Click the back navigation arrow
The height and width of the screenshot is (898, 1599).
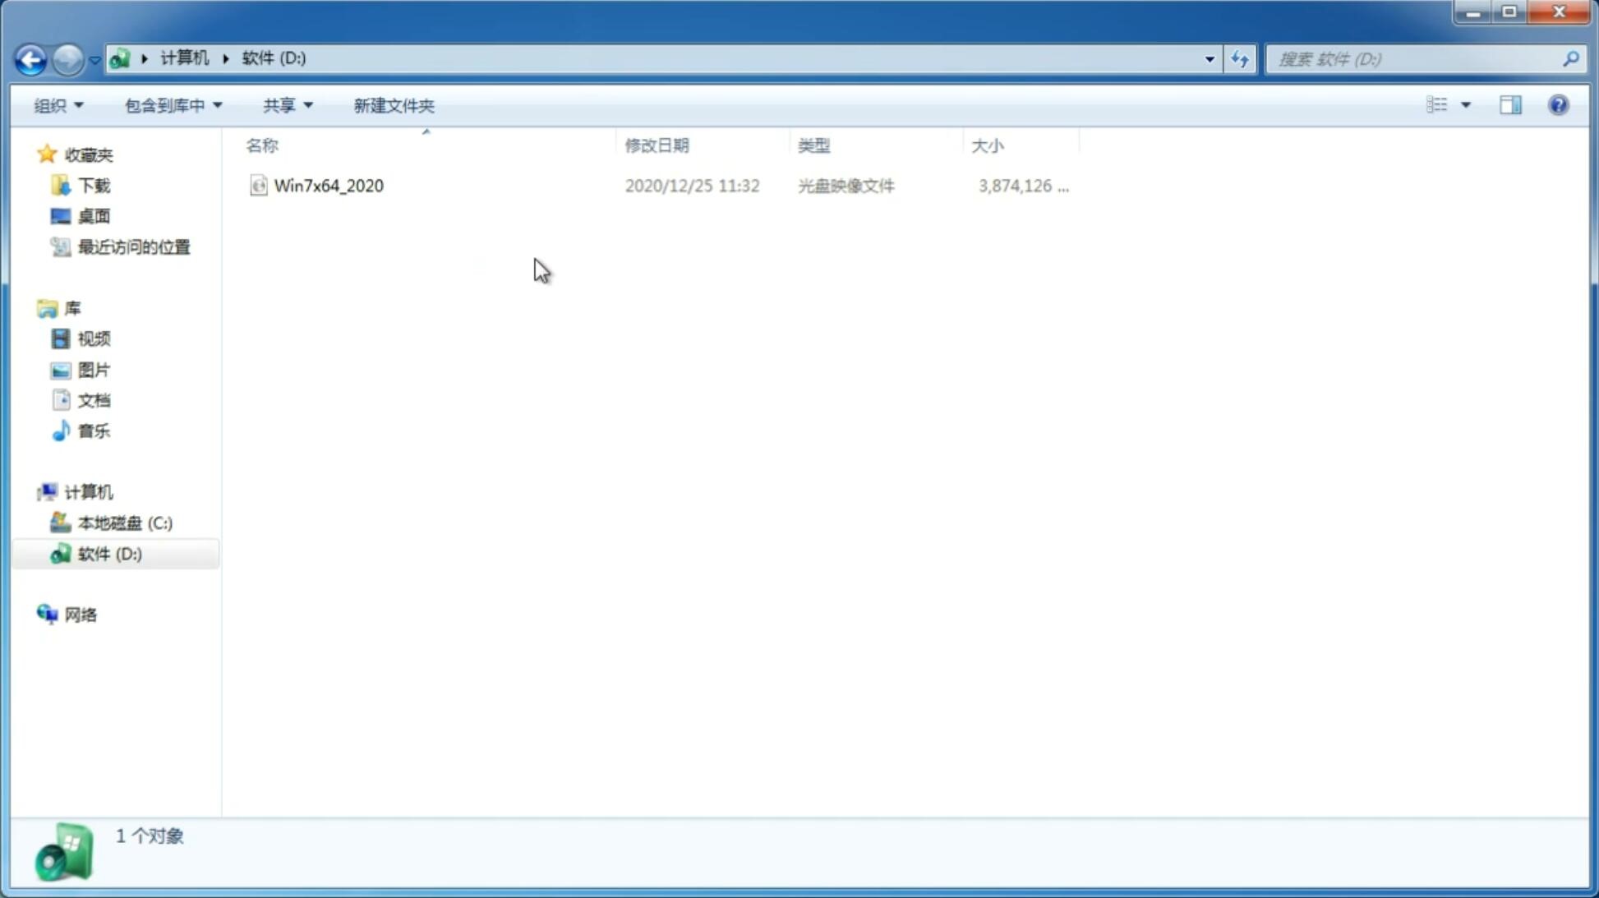tap(30, 58)
